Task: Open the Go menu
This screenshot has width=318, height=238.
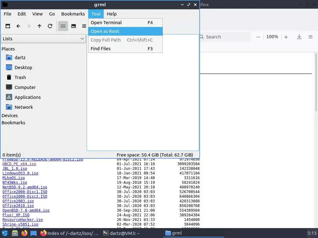Action: click(52, 14)
